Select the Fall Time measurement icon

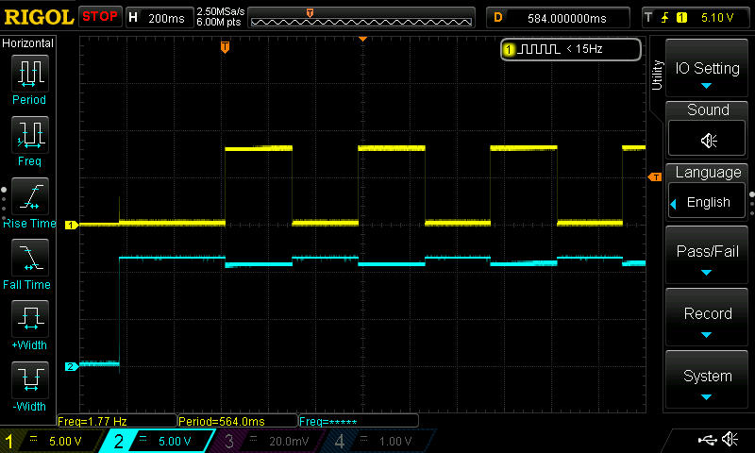(x=30, y=258)
